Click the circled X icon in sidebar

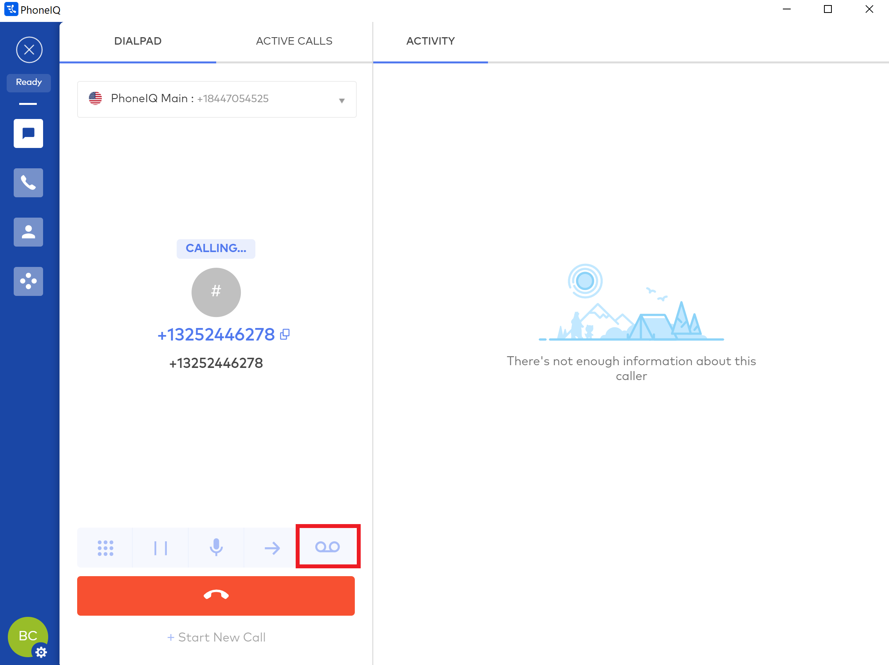click(x=29, y=50)
